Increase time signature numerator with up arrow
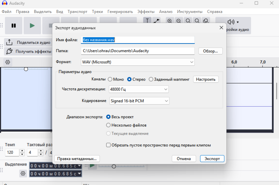This screenshot has width=279, height=185. click(x=41, y=151)
